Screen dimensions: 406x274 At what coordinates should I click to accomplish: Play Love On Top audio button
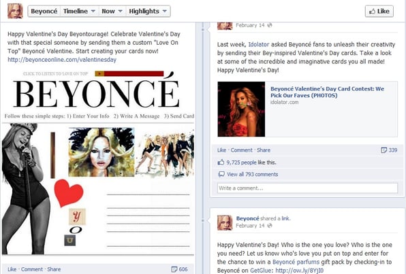(x=99, y=73)
